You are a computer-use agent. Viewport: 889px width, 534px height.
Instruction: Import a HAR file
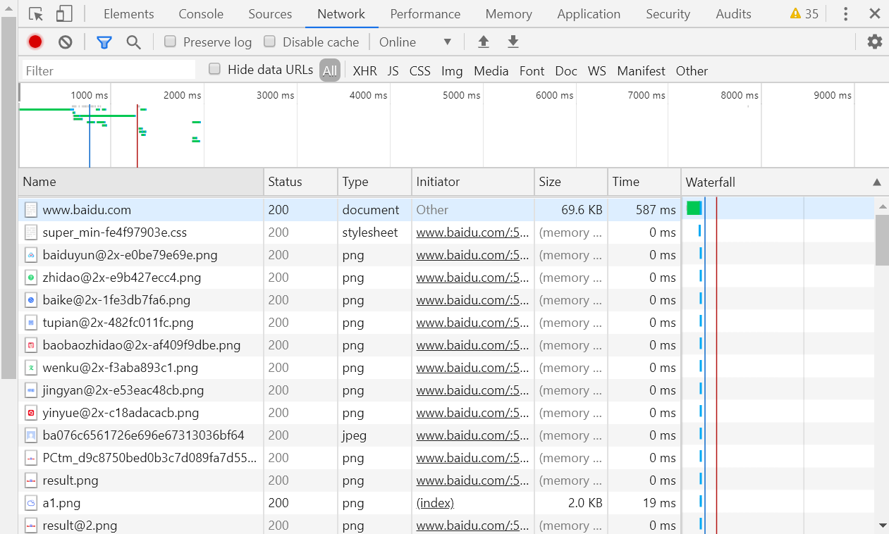click(483, 42)
